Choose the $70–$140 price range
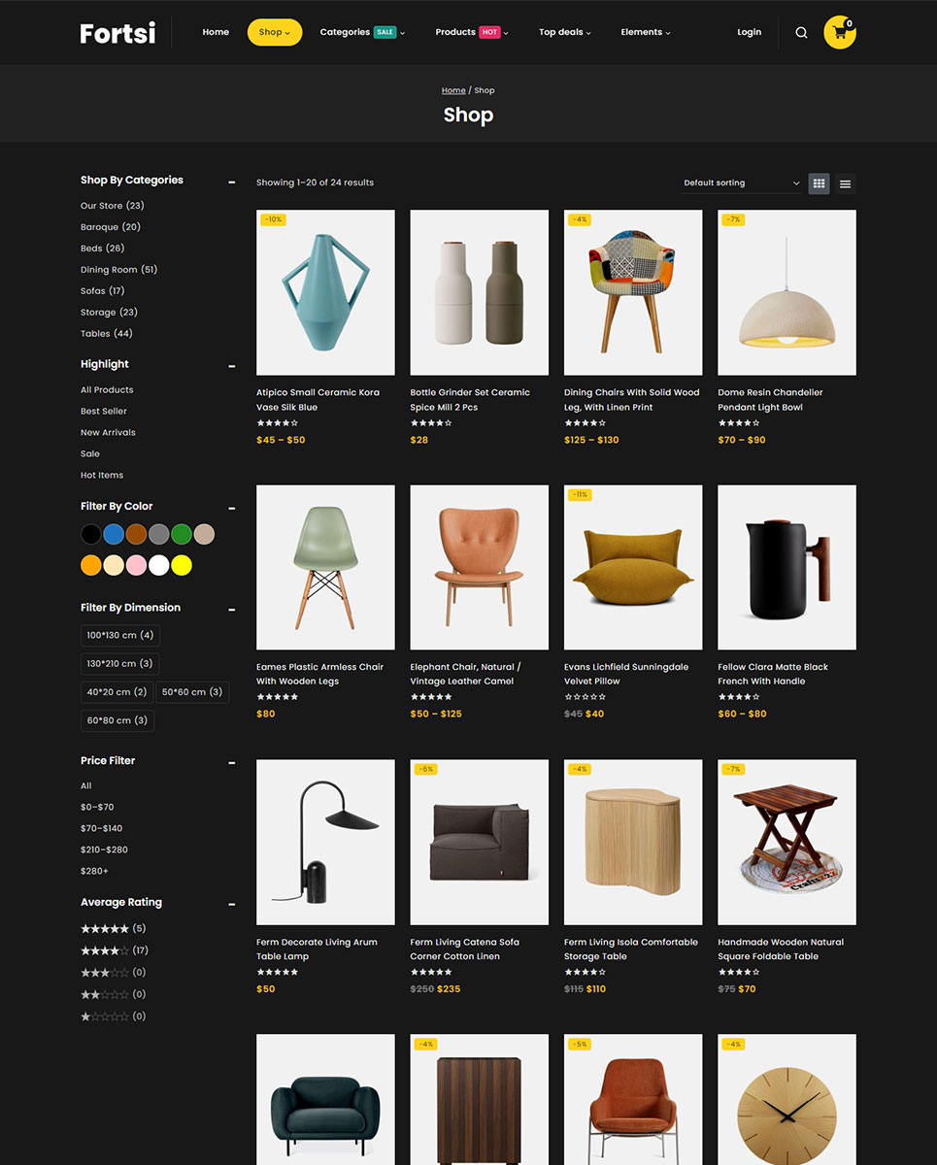937x1165 pixels. [101, 828]
